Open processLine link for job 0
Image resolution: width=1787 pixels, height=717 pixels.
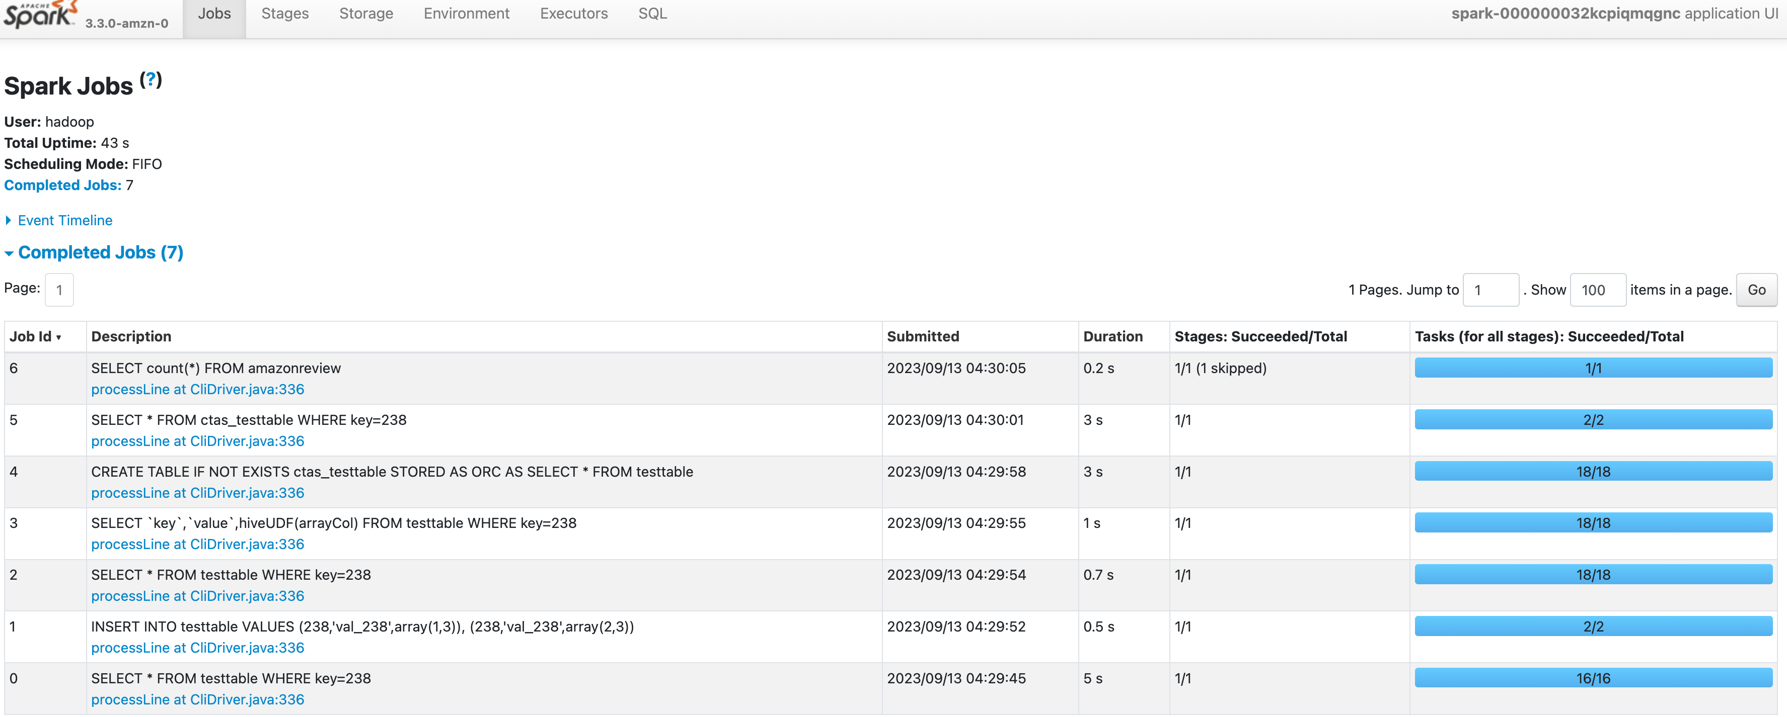tap(197, 700)
